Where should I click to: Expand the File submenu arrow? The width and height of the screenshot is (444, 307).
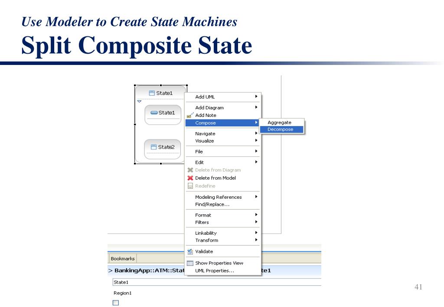[256, 151]
